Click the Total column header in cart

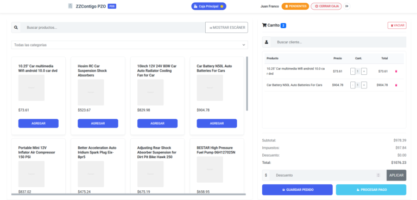pos(384,58)
